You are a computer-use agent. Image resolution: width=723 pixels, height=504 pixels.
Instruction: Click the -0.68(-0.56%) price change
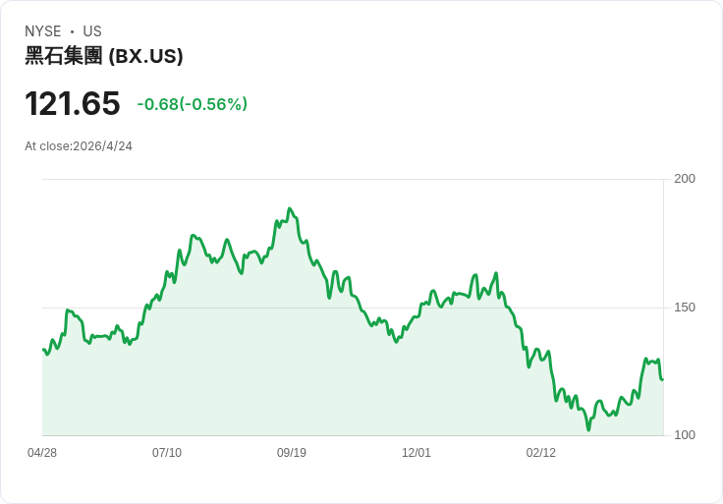coord(192,104)
